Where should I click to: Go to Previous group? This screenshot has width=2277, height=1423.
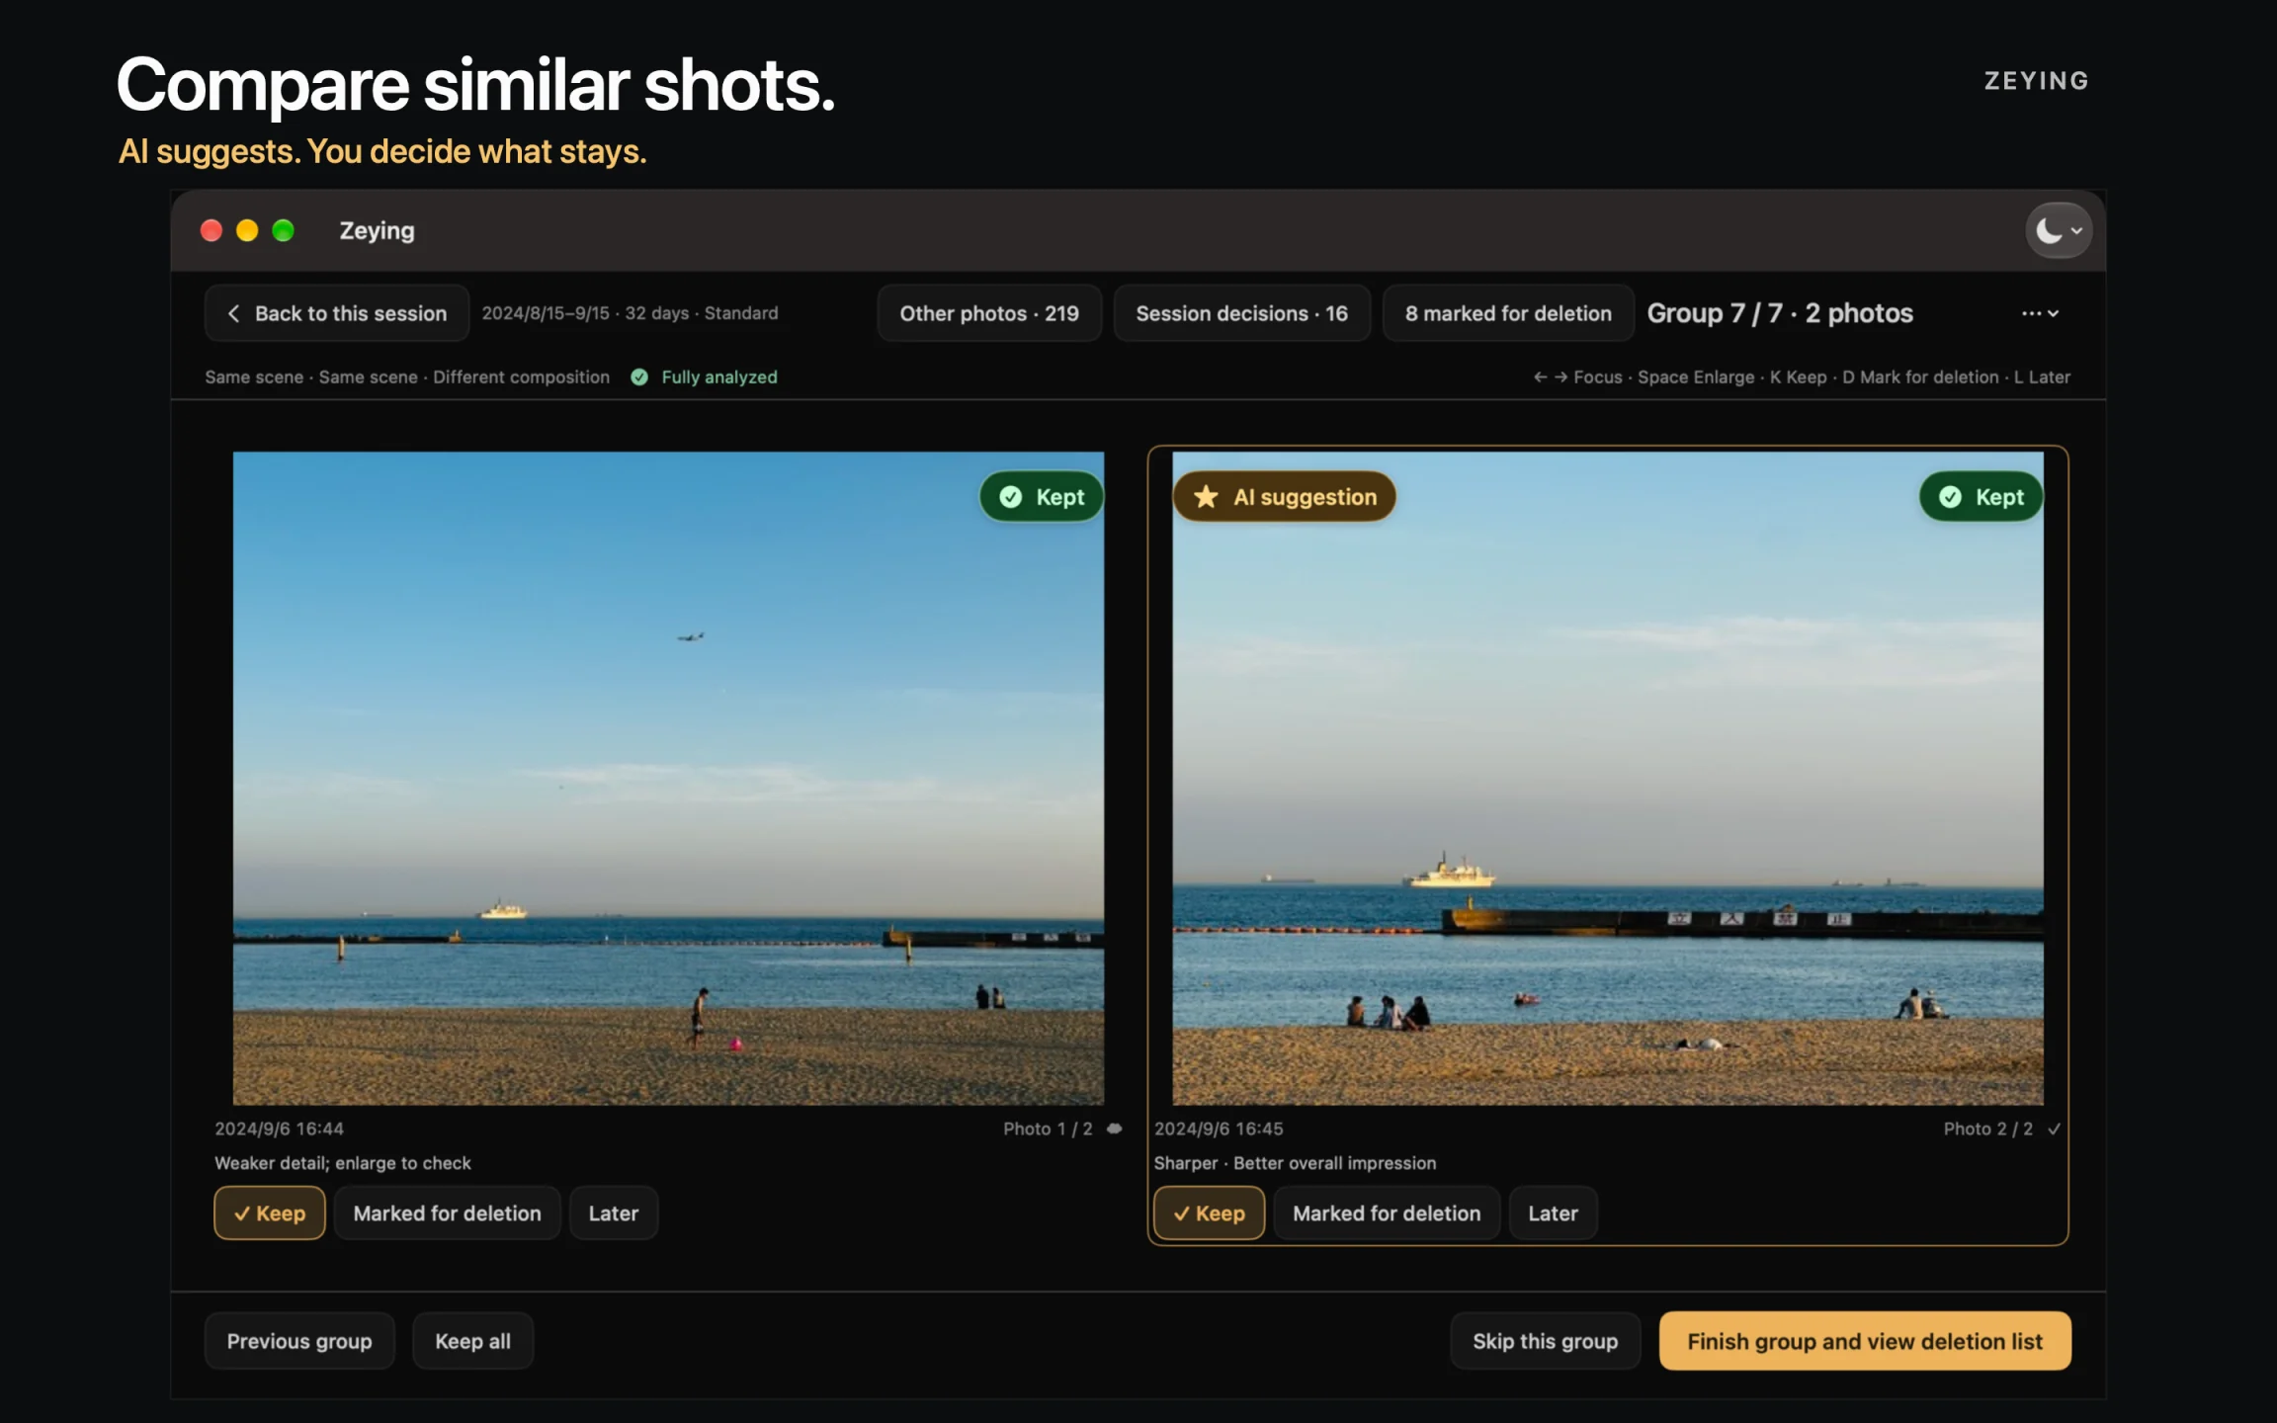point(299,1341)
